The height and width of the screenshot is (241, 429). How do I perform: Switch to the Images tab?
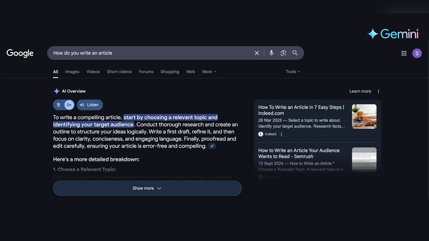[72, 71]
